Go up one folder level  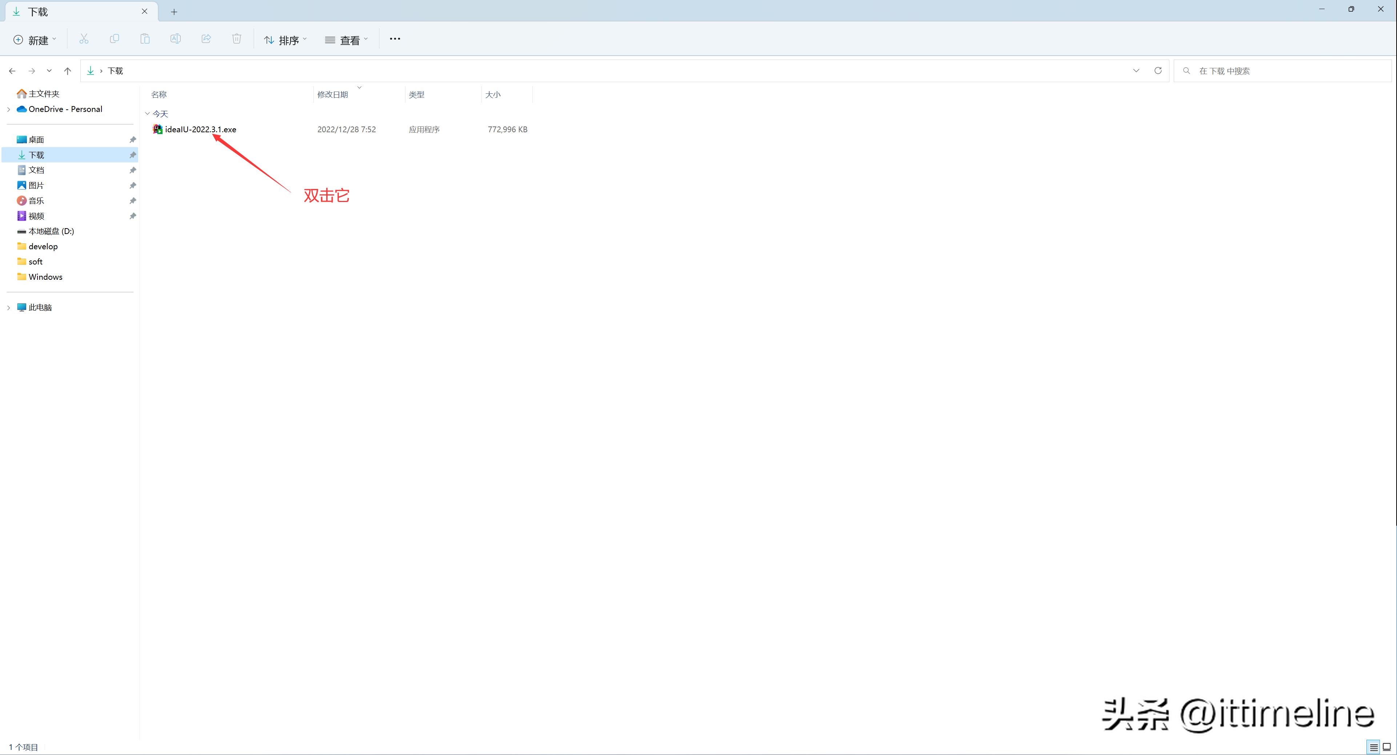coord(67,71)
